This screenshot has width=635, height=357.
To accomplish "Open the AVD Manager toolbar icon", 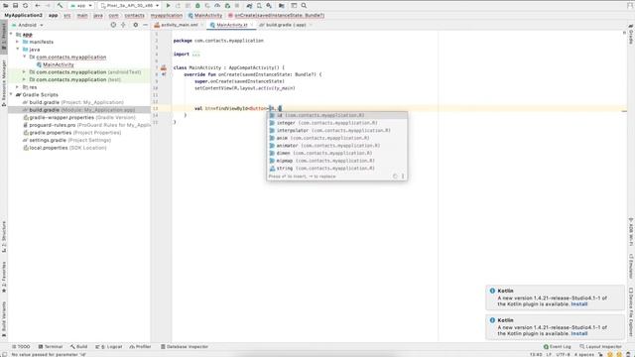I will [x=259, y=6].
